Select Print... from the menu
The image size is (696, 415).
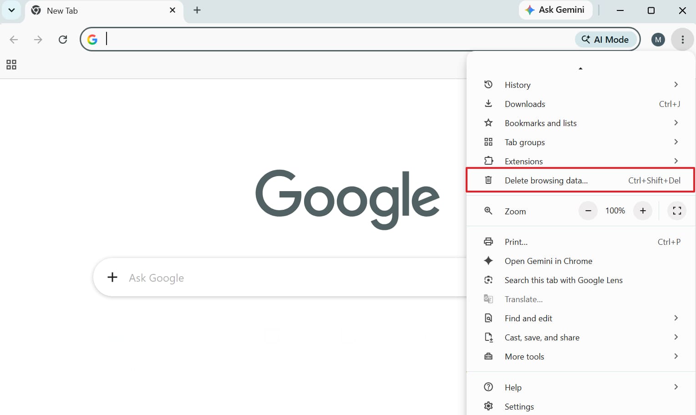coord(581,242)
